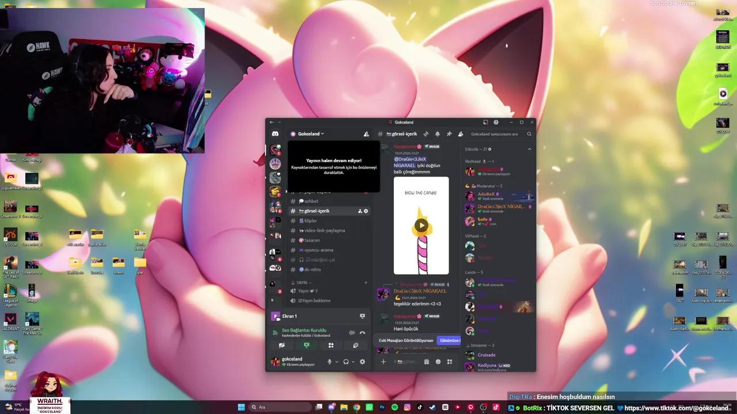This screenshot has width=737, height=414.
Task: Stop watching stream icon next to Ekran 1
Action: point(362,316)
